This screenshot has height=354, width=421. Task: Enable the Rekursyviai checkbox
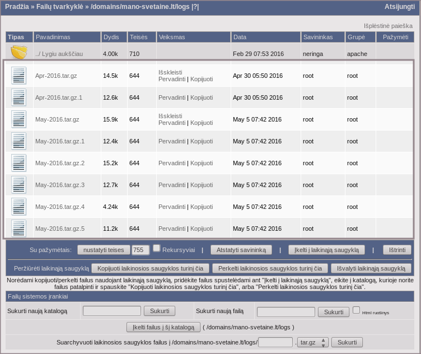coord(157,248)
